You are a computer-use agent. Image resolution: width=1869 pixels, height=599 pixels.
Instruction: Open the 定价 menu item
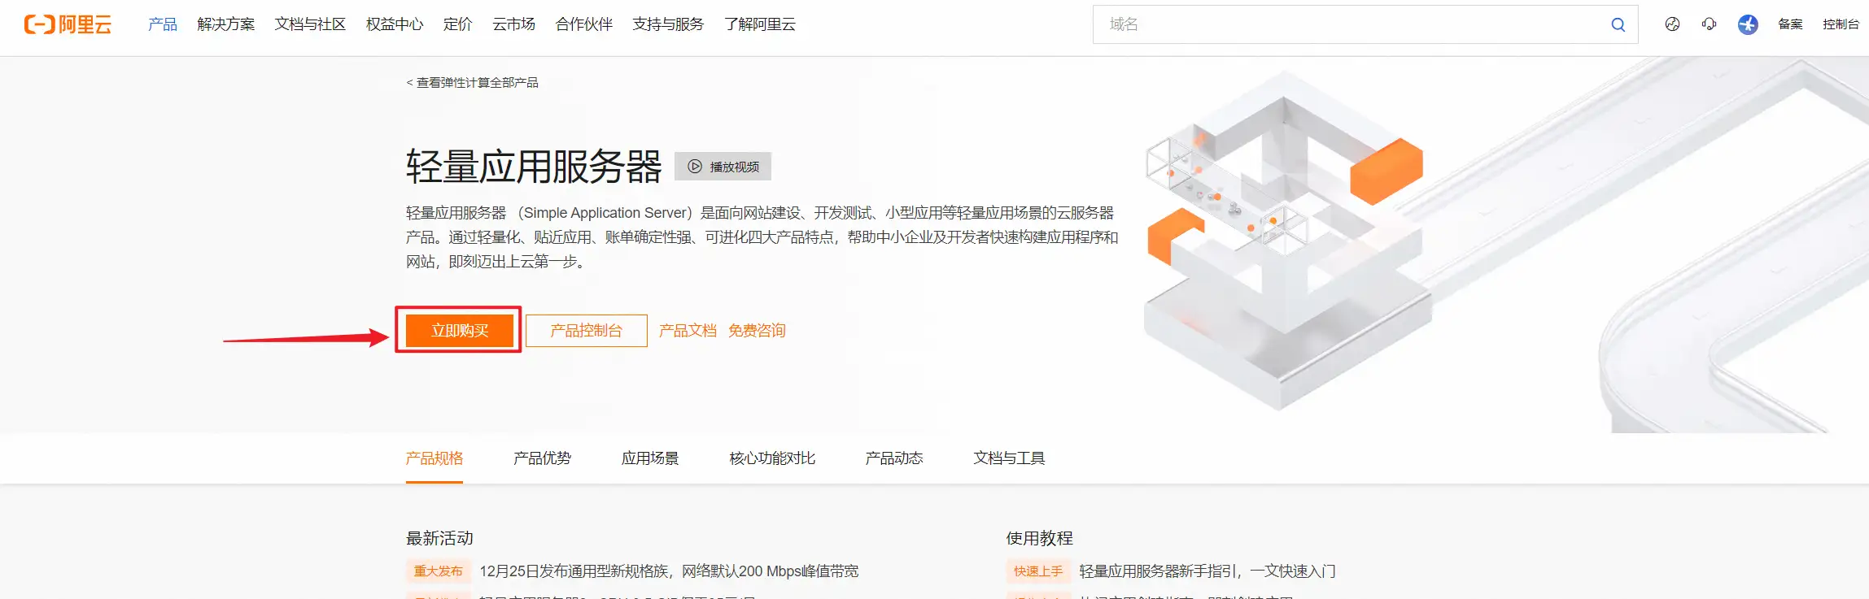457,24
